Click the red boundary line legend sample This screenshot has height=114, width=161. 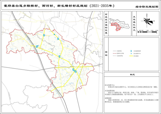pyautogui.click(x=115, y=53)
